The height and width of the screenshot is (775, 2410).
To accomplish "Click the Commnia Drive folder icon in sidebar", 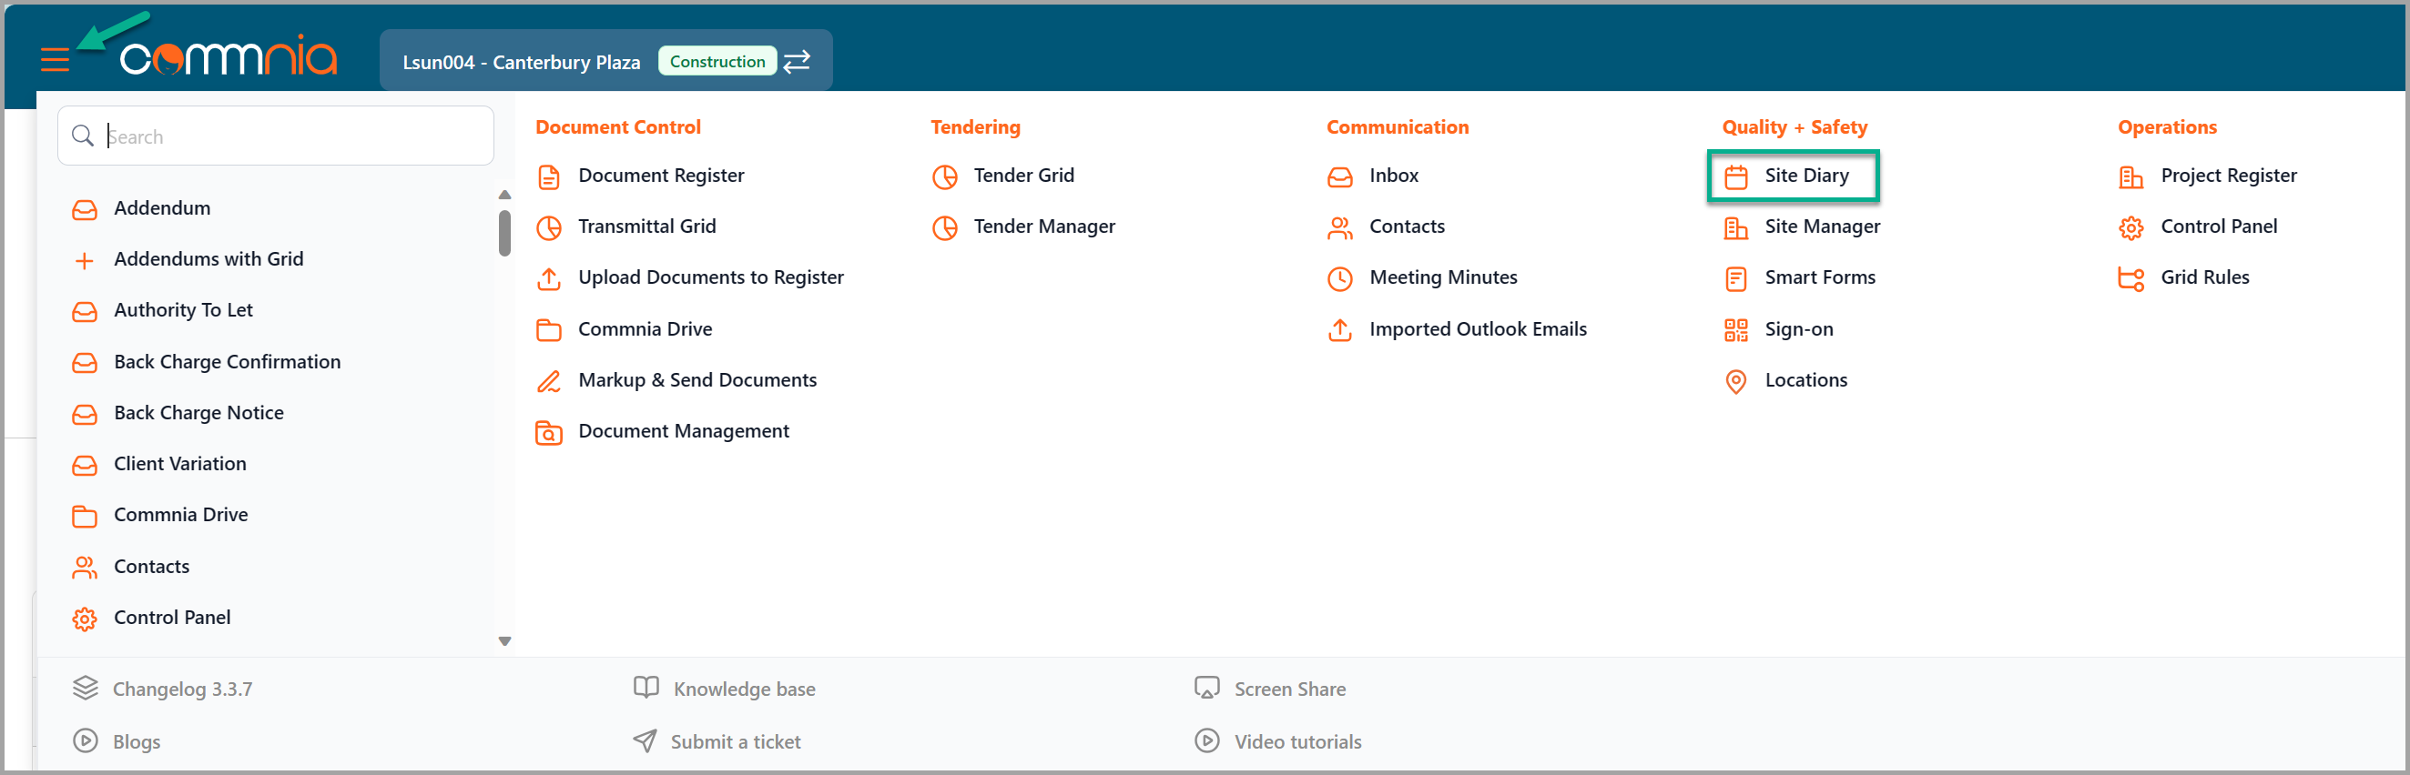I will tap(86, 516).
